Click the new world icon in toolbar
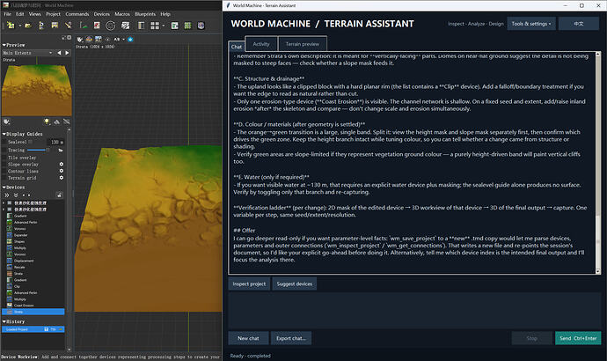The width and height of the screenshot is (607, 361). click(11, 26)
